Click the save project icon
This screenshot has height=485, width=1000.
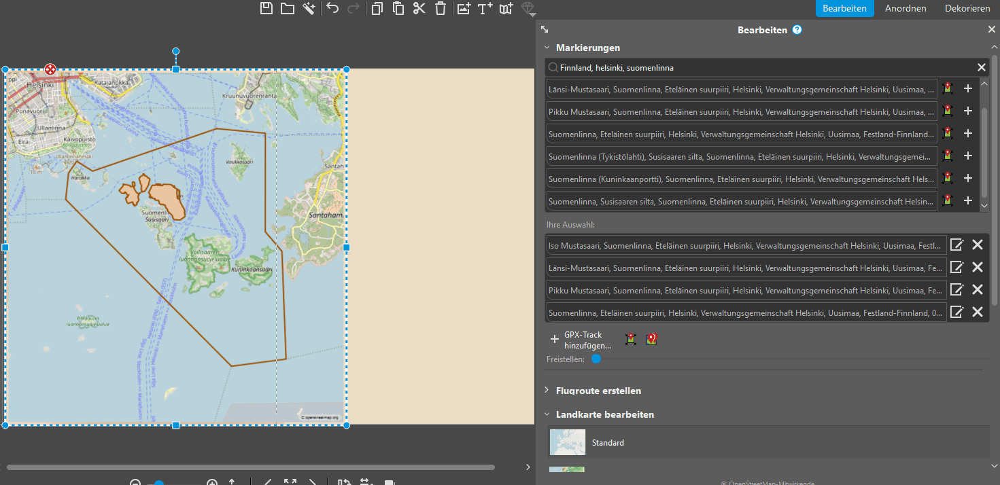[266, 8]
